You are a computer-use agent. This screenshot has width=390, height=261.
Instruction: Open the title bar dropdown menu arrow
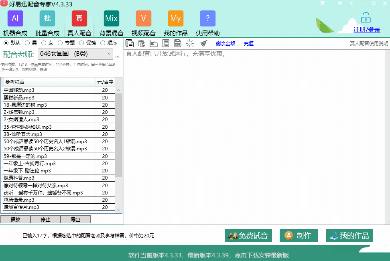(x=351, y=3)
